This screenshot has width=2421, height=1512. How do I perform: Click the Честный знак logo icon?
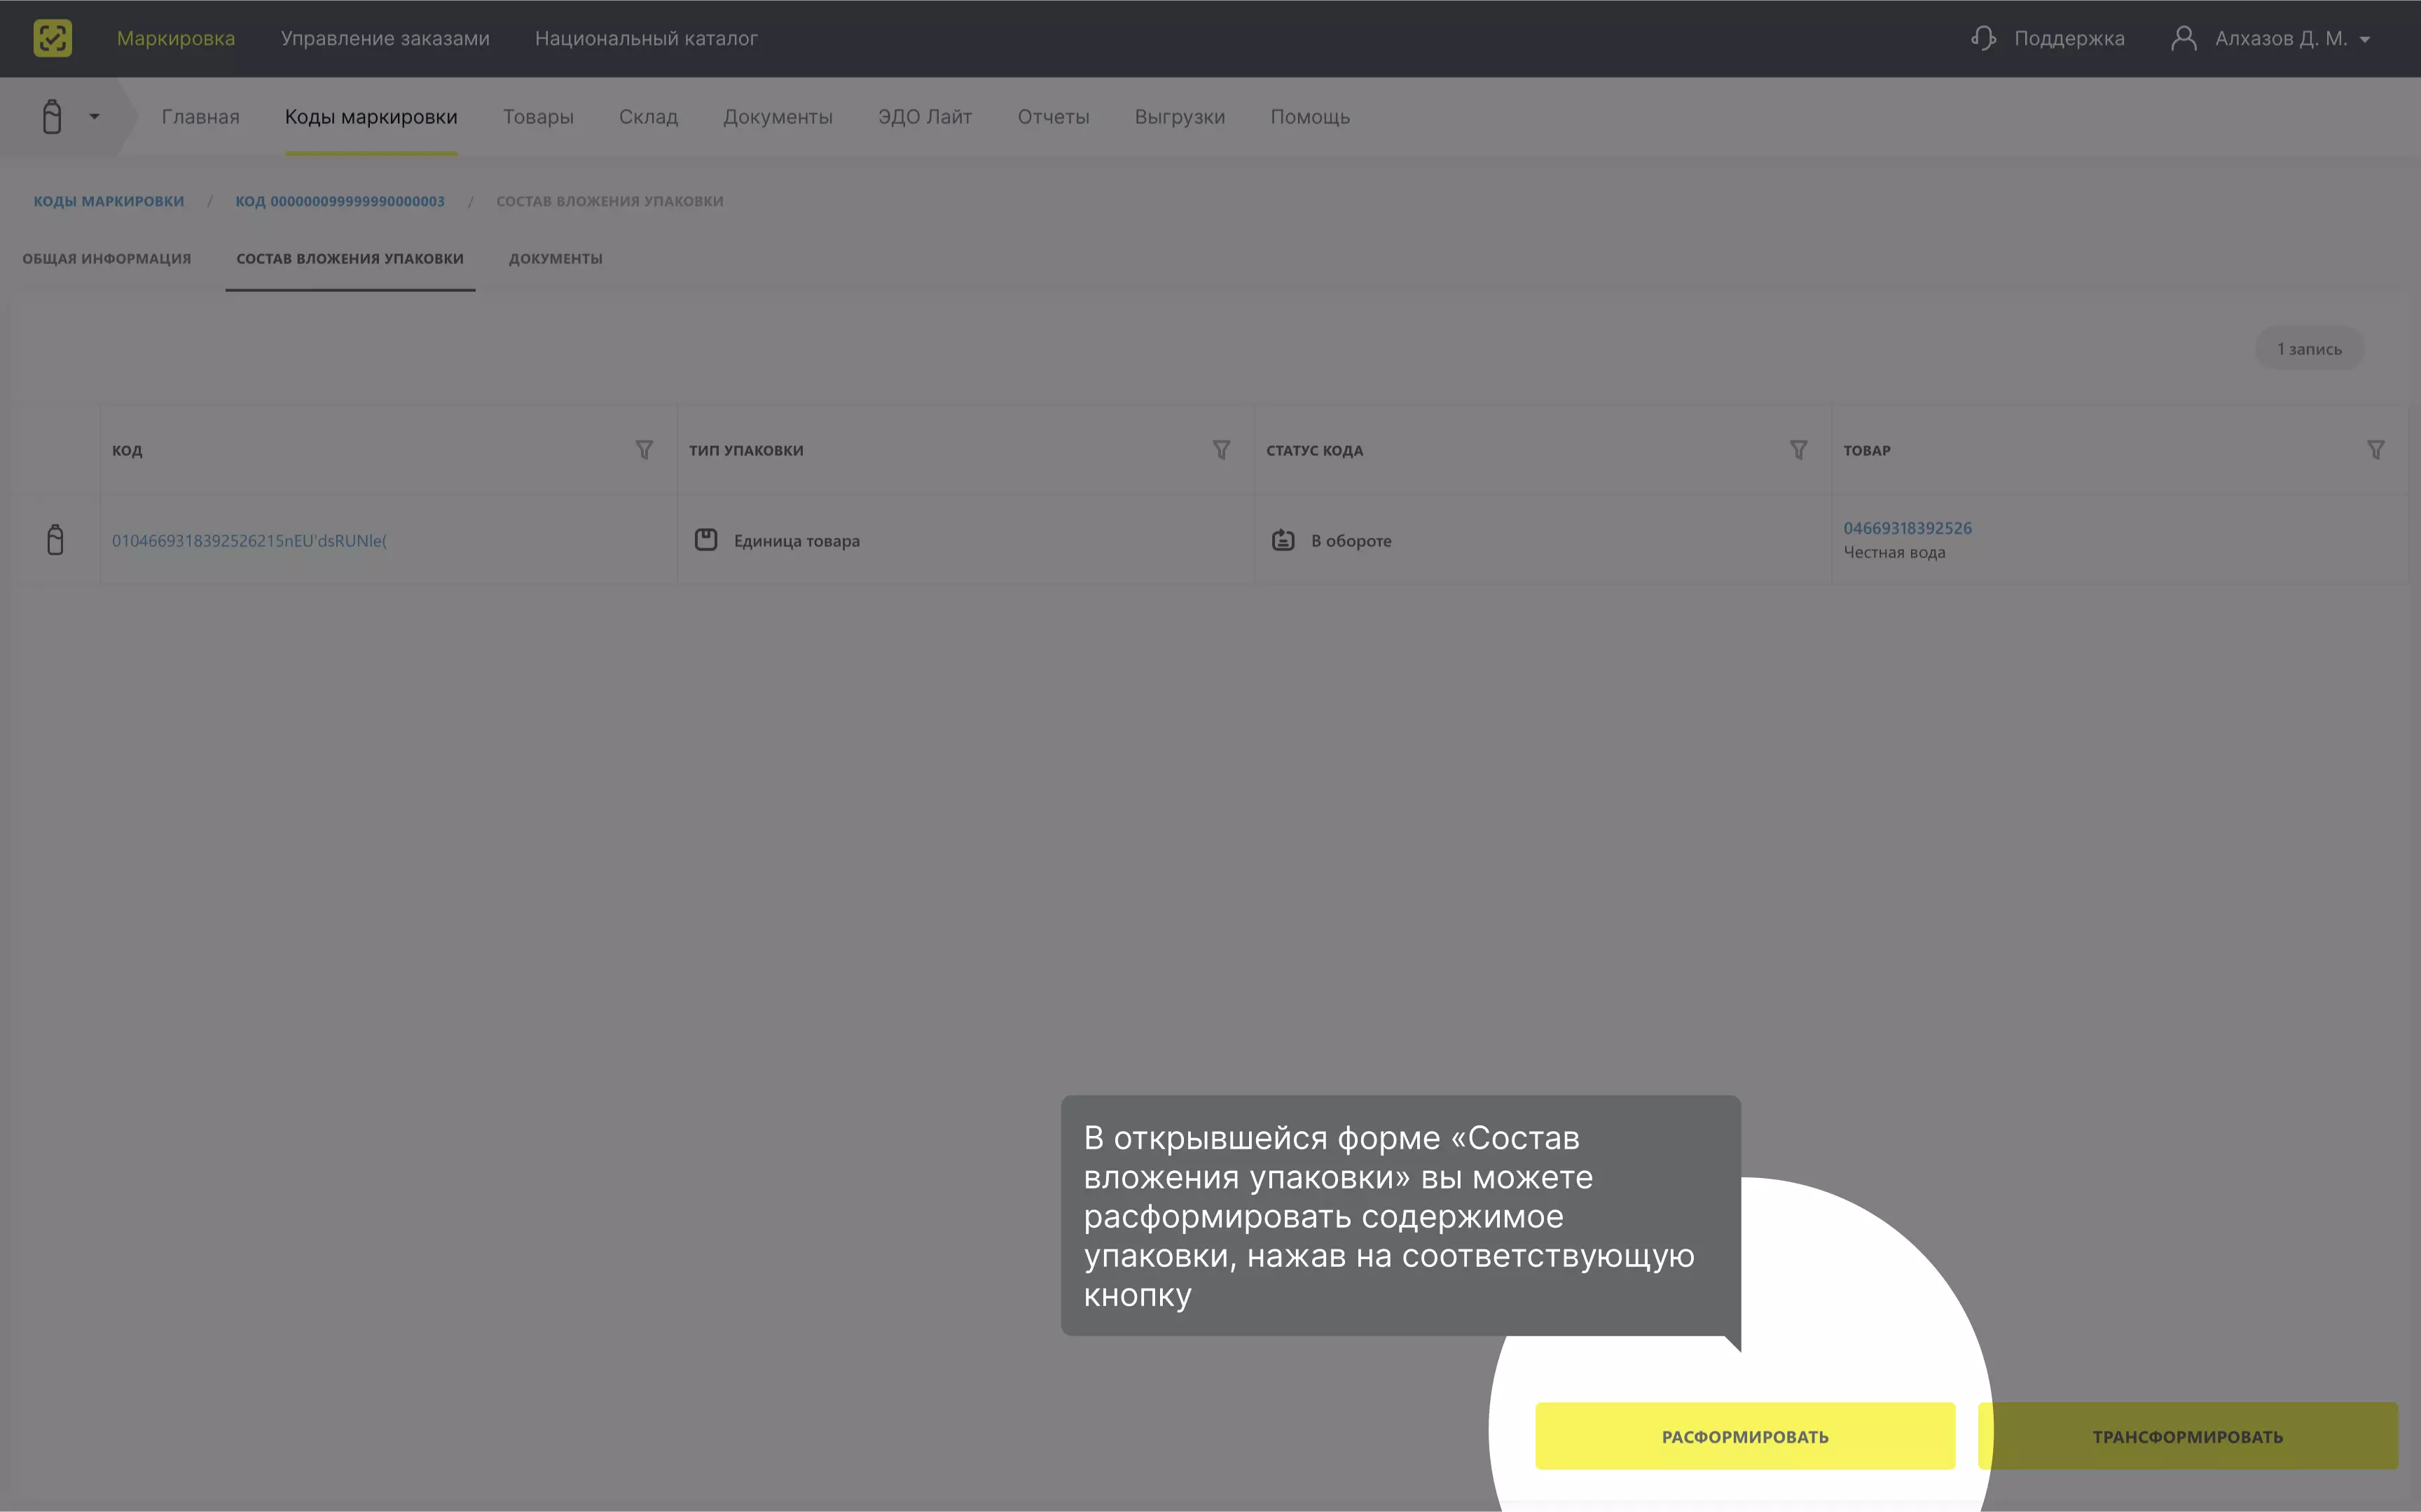coord(52,38)
